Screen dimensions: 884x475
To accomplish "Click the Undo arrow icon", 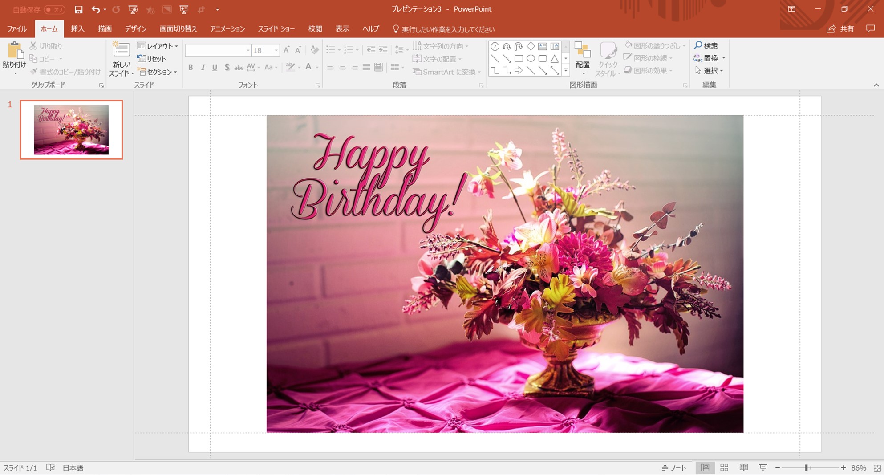I will click(x=95, y=9).
